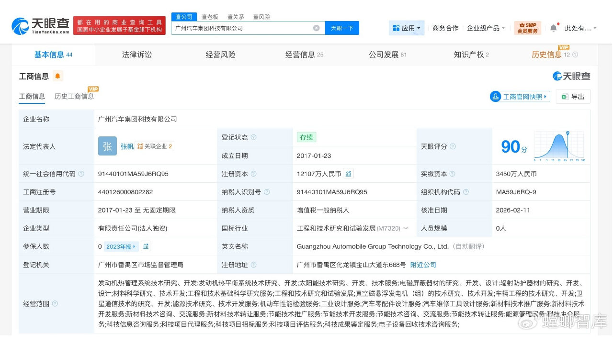Image resolution: width=613 pixels, height=344 pixels.
Task: Open the 附近公司 link near the registered address
Action: click(422, 265)
